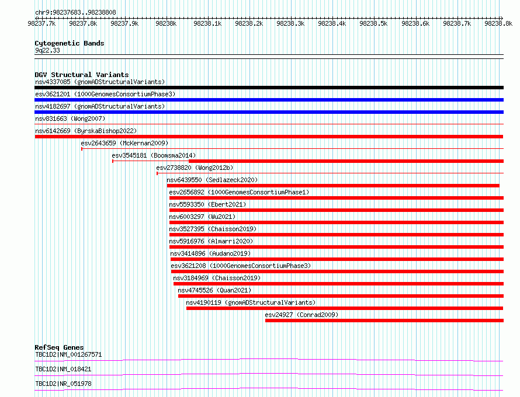The width and height of the screenshot is (520, 397).
Task: Open esv2656892 1000GenomesConsortiumPhase1 variant label
Action: pos(239,192)
